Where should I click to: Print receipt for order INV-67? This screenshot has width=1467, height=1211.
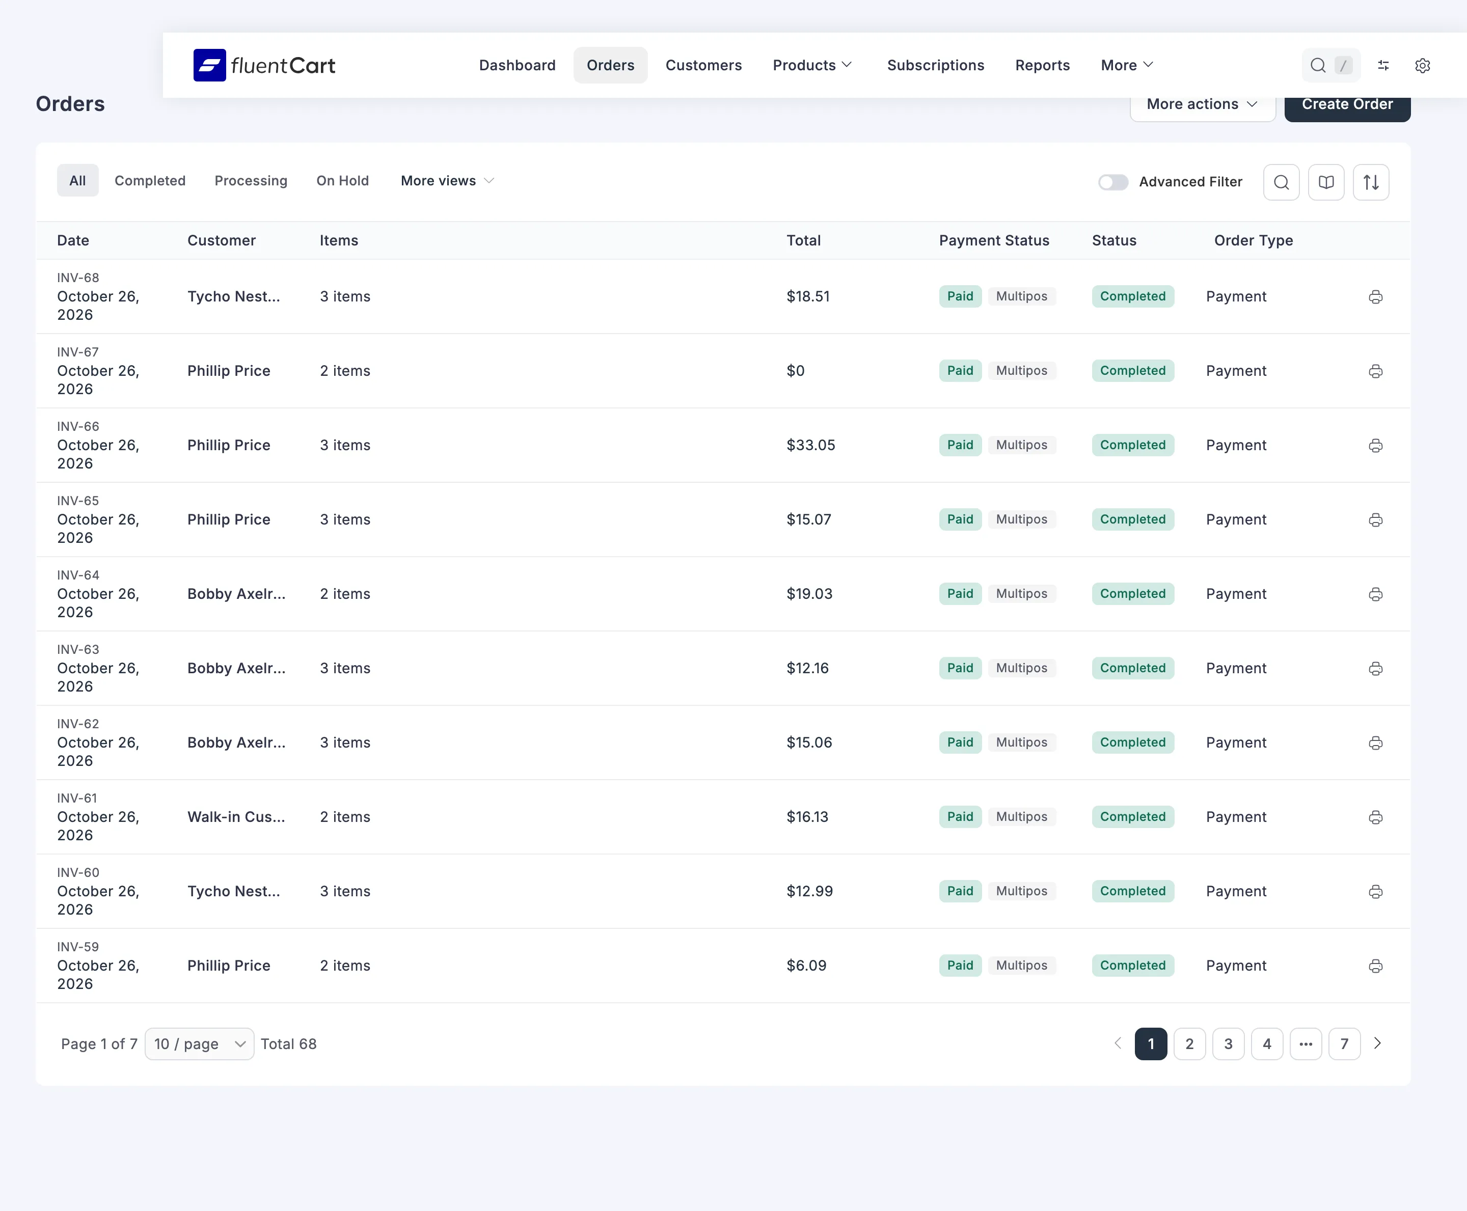click(1375, 371)
